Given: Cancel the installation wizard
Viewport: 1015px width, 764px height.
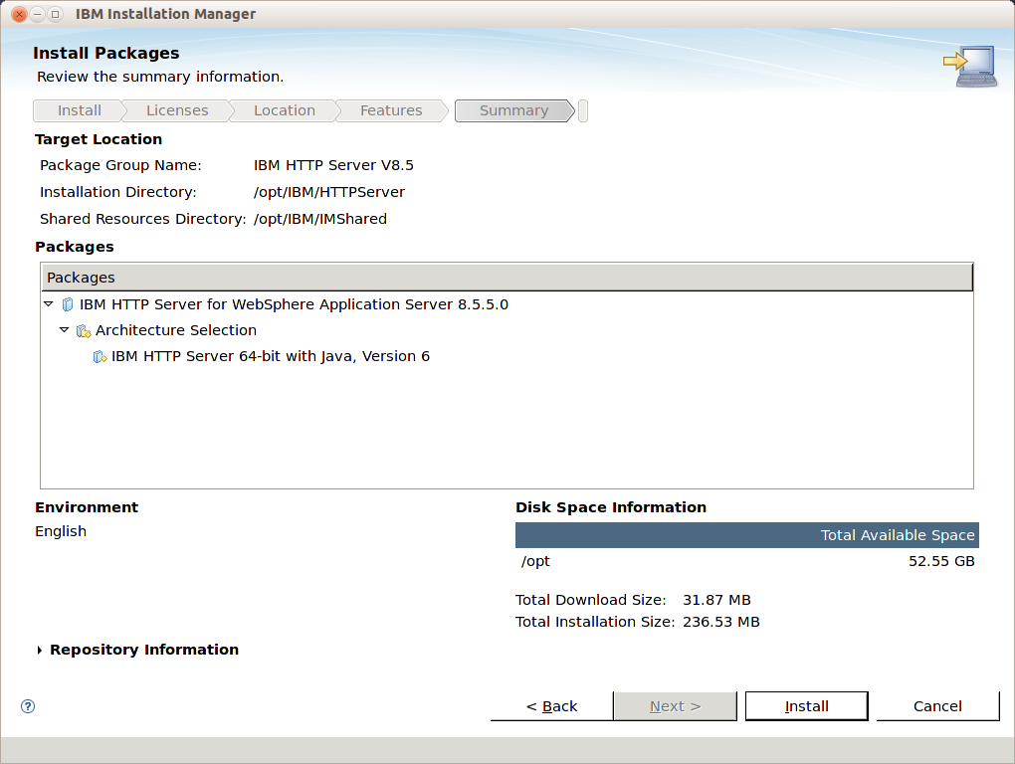Looking at the screenshot, I should pos(937,706).
